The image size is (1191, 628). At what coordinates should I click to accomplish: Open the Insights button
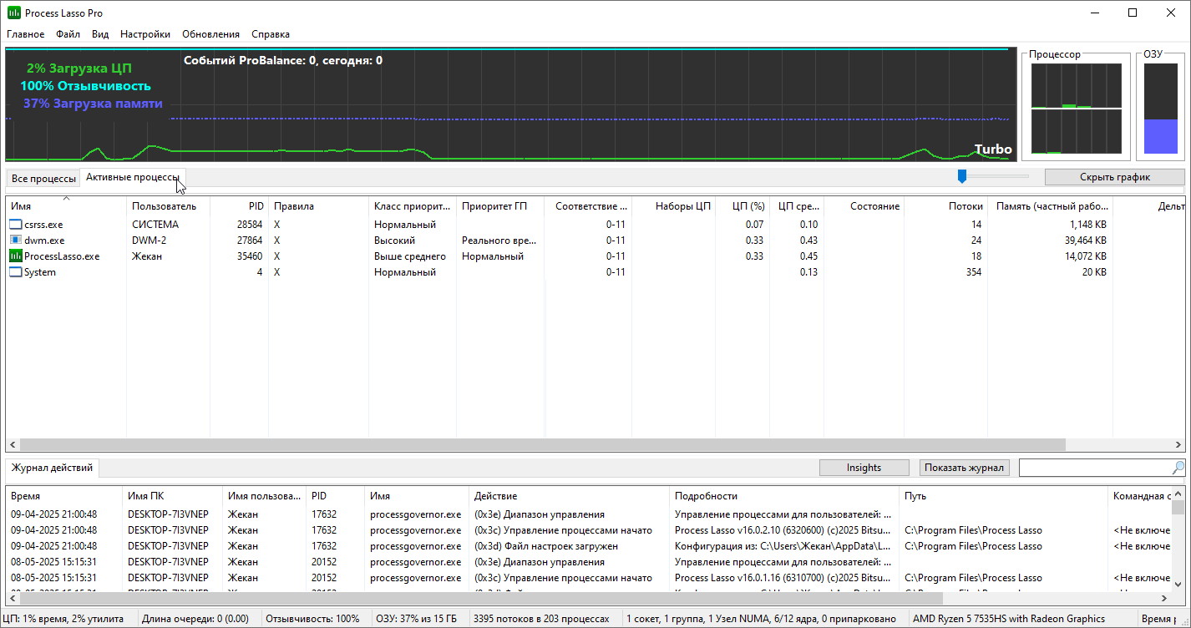[864, 468]
